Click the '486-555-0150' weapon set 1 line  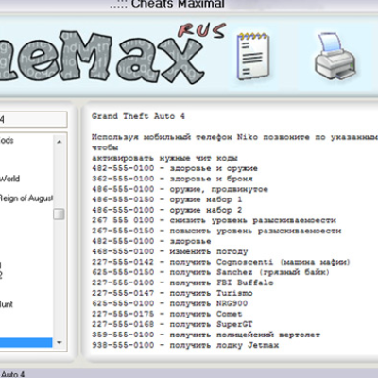(167, 199)
